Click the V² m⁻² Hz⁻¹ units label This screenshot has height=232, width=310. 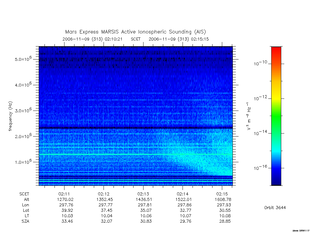point(249,116)
